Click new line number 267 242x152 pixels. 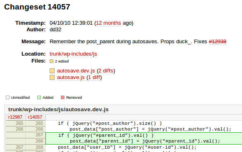tap(39, 135)
